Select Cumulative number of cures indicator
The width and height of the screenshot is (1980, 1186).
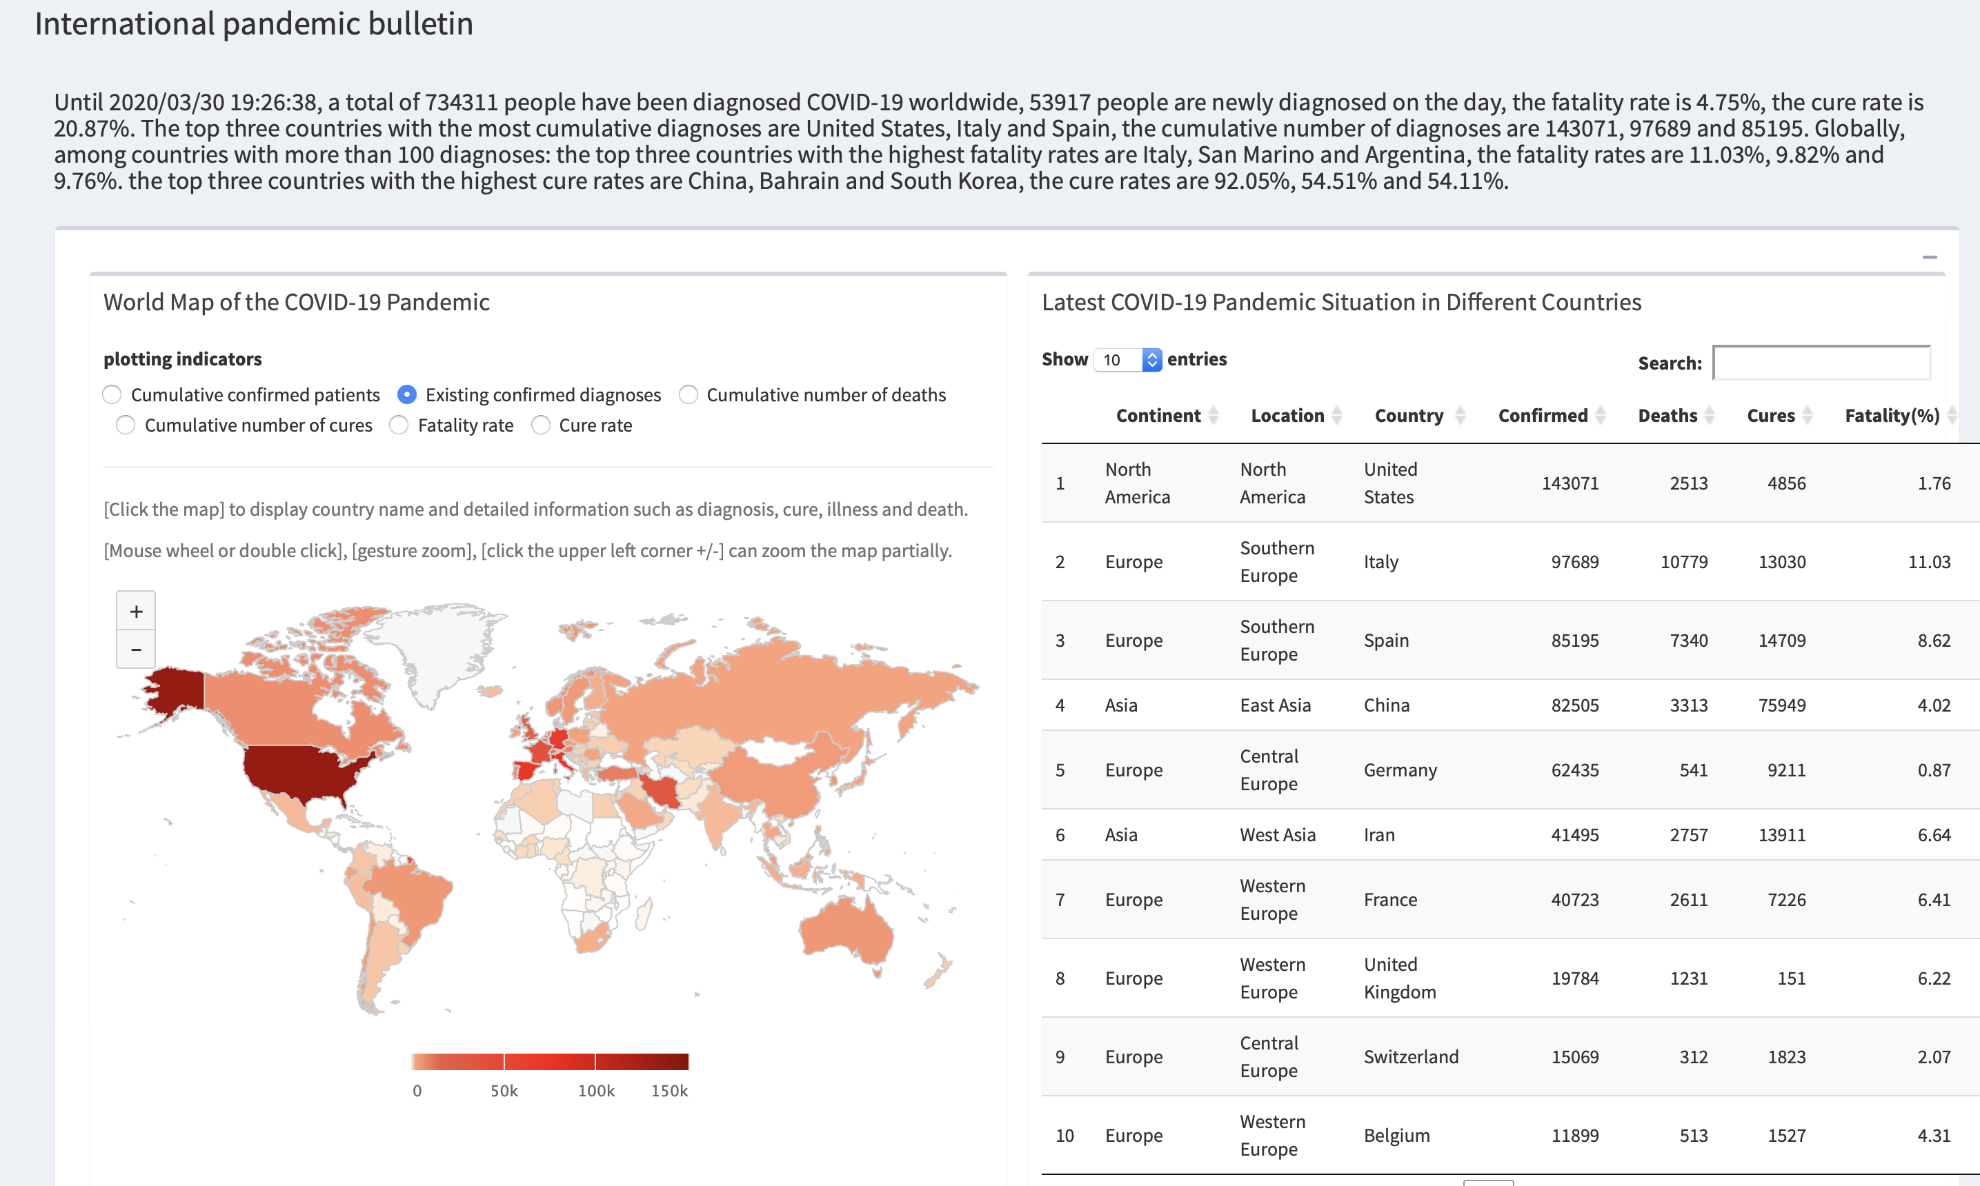[x=126, y=425]
